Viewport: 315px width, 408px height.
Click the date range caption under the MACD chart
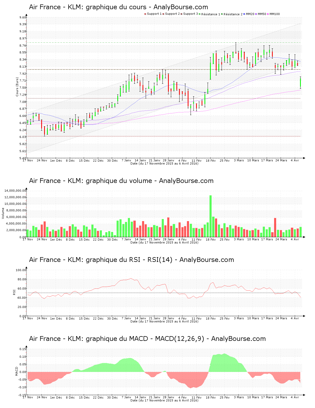(x=164, y=400)
